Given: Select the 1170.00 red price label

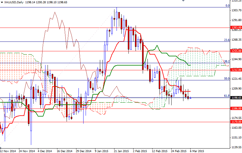Looking at the screenshot, I should (x=236, y=122).
